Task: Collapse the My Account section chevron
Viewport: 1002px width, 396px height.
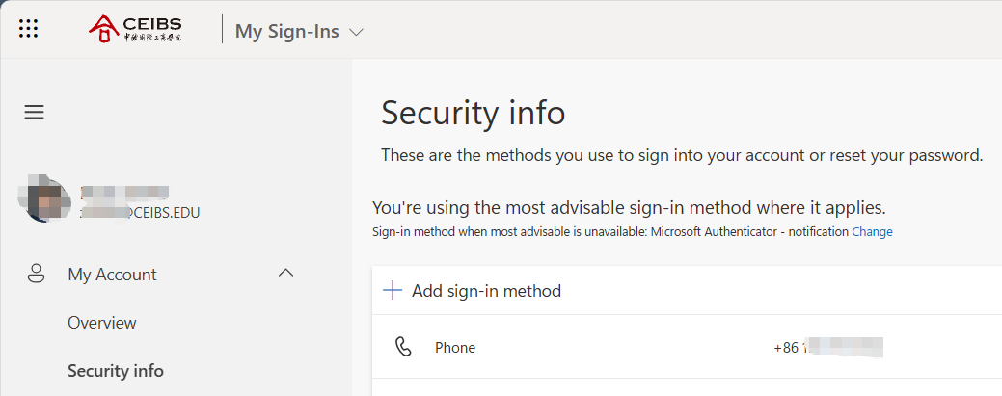Action: (x=285, y=274)
